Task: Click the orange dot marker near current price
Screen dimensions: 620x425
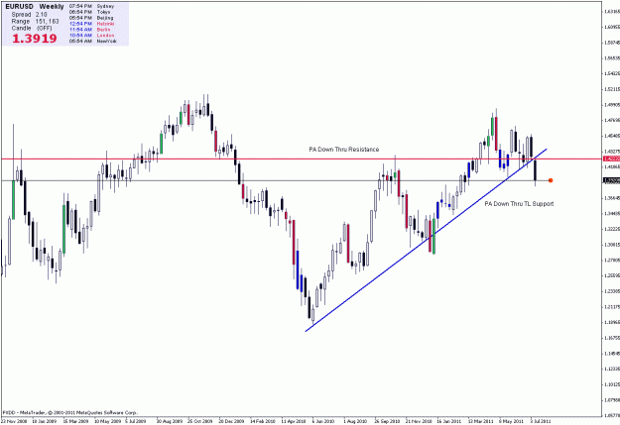Action: [x=551, y=180]
